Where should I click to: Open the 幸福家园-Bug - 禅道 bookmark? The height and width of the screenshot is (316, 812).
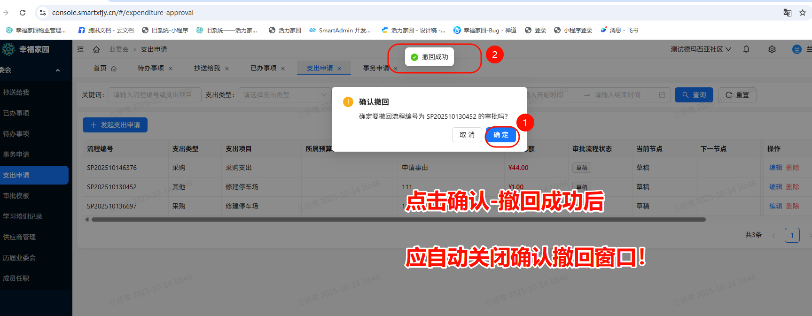pyautogui.click(x=485, y=30)
